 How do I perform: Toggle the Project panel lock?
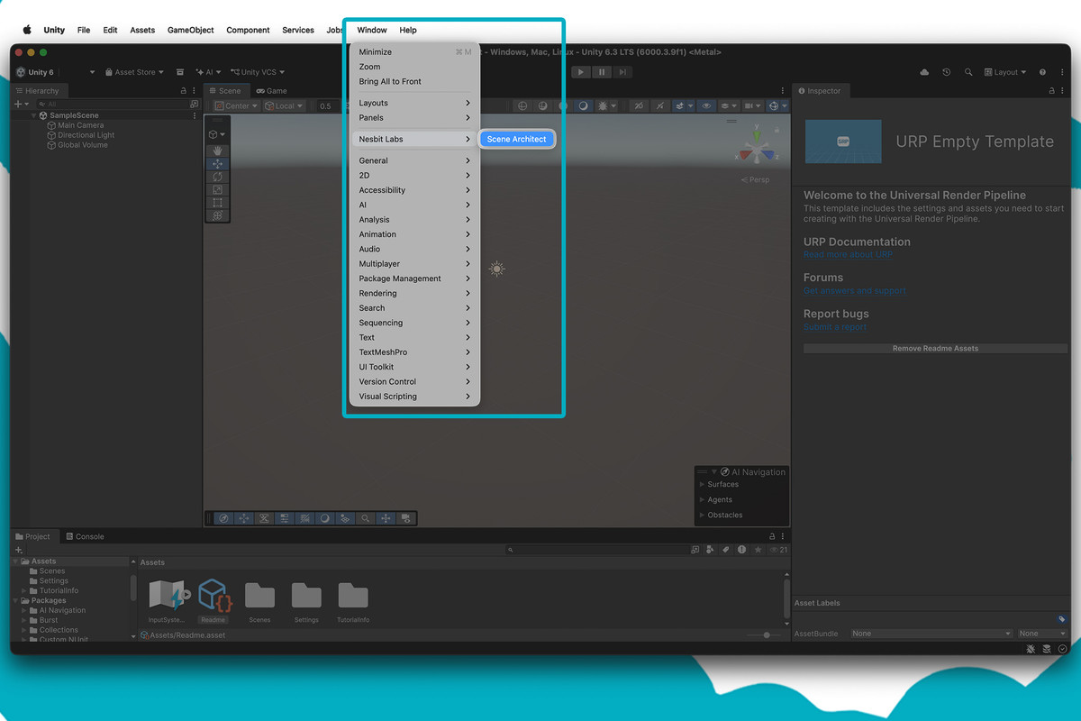tap(772, 536)
